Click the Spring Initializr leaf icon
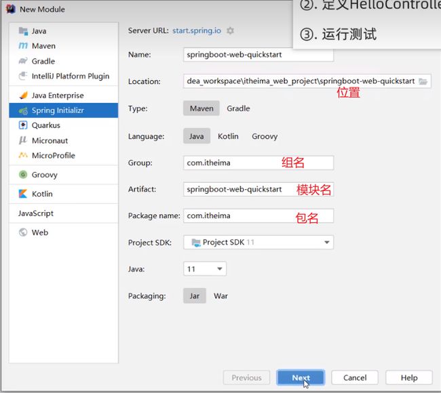Image resolution: width=441 pixels, height=393 pixels. pos(23,110)
